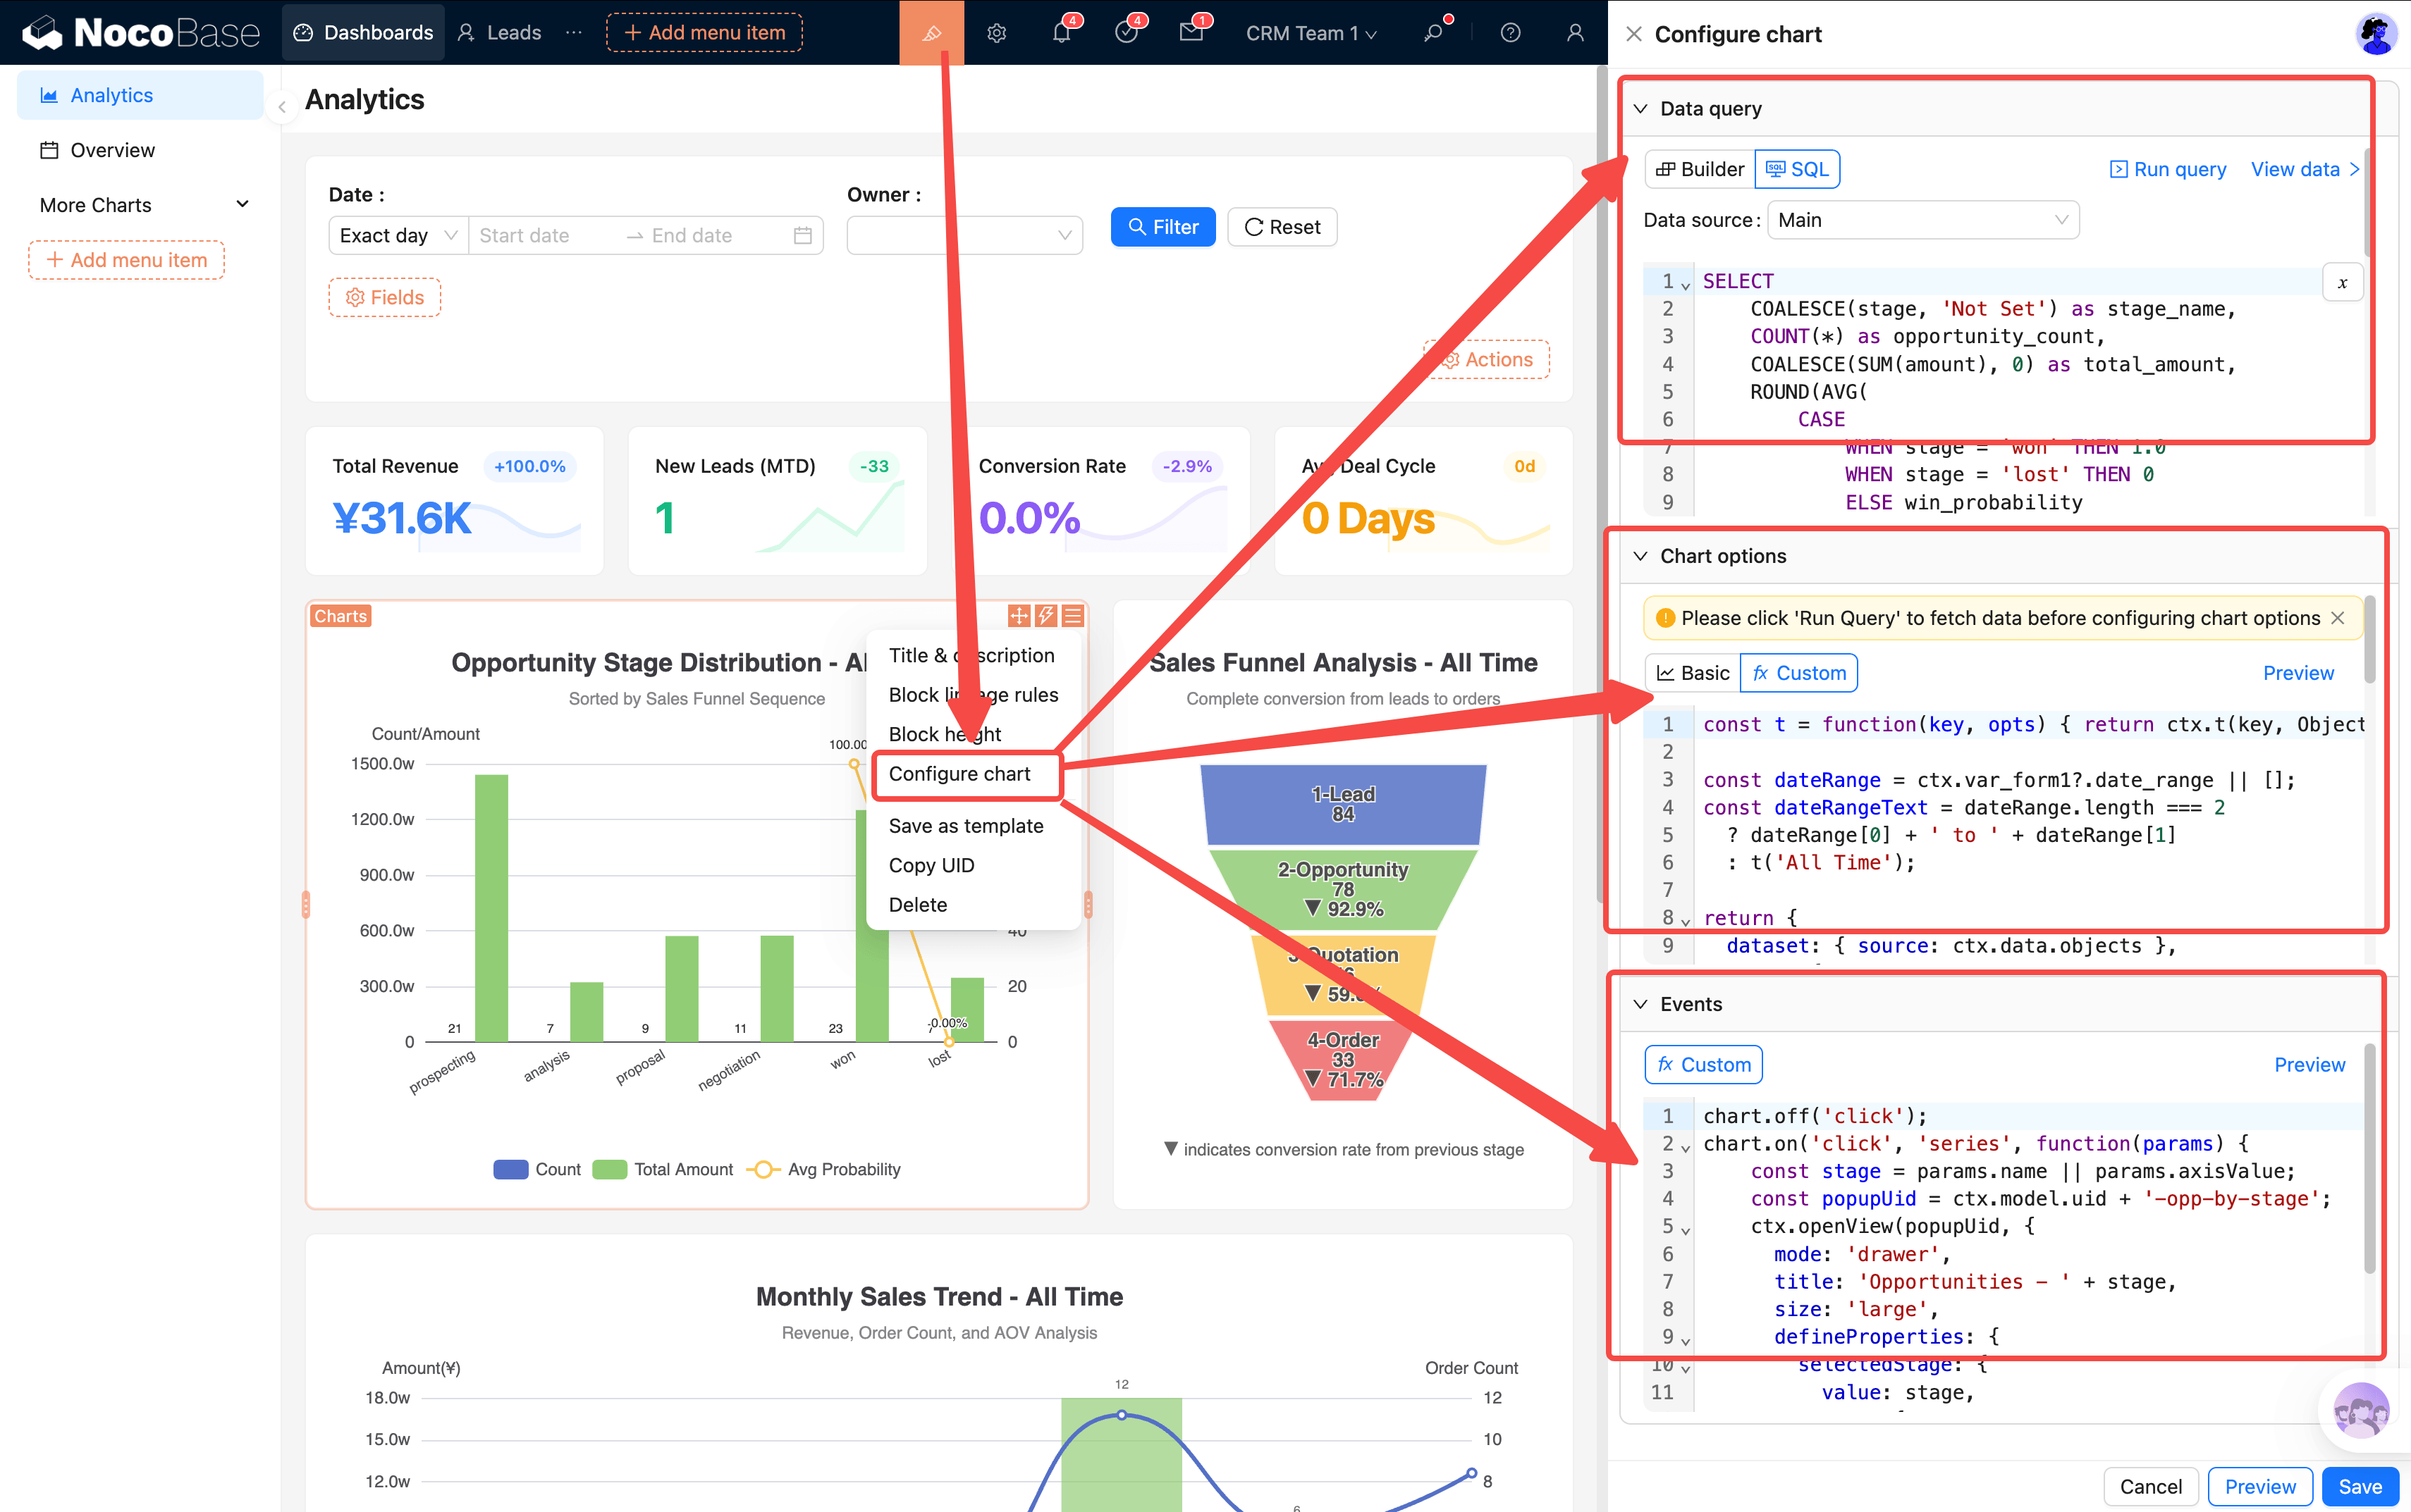Collapse the Events section

point(1640,1004)
